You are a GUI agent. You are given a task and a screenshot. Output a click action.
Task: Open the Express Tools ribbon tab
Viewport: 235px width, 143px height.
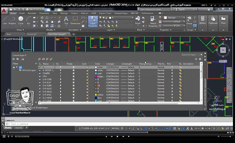(105, 13)
